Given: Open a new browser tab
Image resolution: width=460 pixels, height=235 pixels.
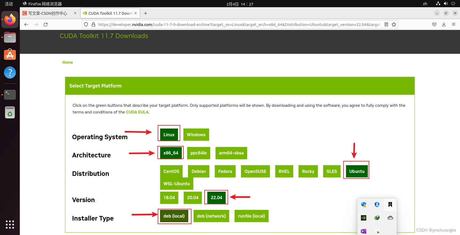Looking at the screenshot, I should tap(145, 13).
